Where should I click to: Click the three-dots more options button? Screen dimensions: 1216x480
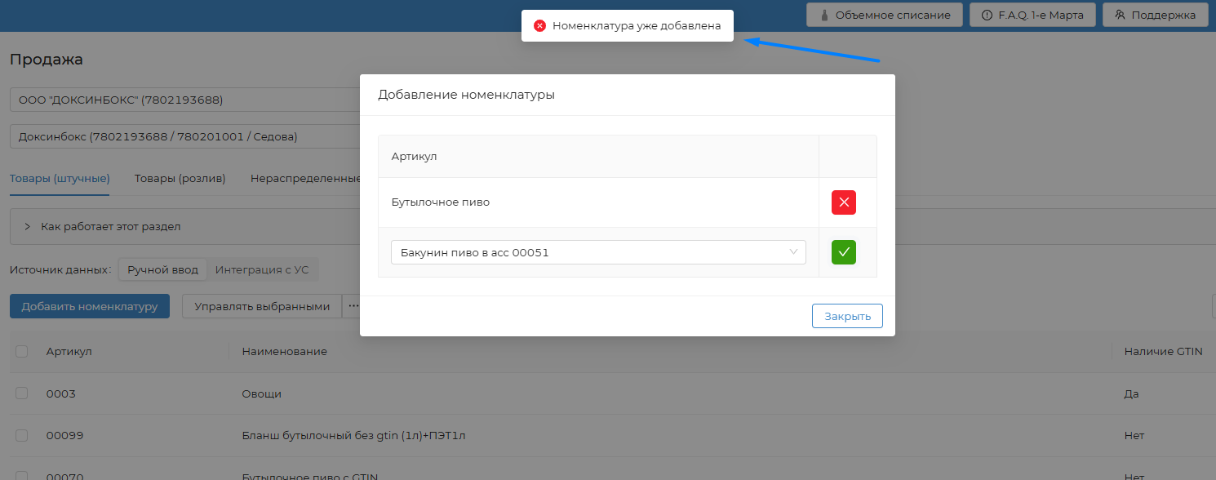coord(353,306)
